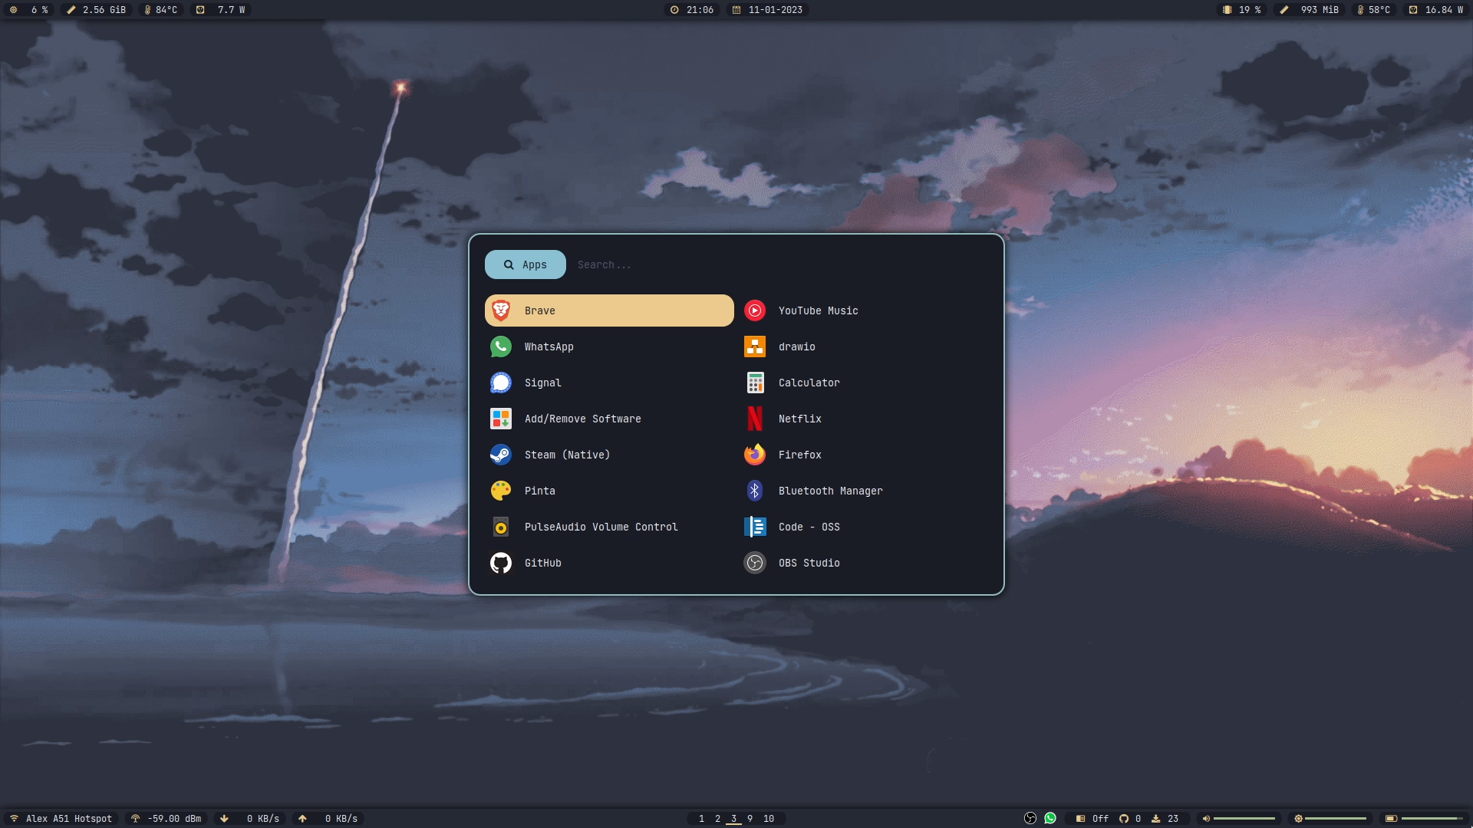Open the Signal app entry
Viewport: 1473px width, 828px height.
point(542,383)
